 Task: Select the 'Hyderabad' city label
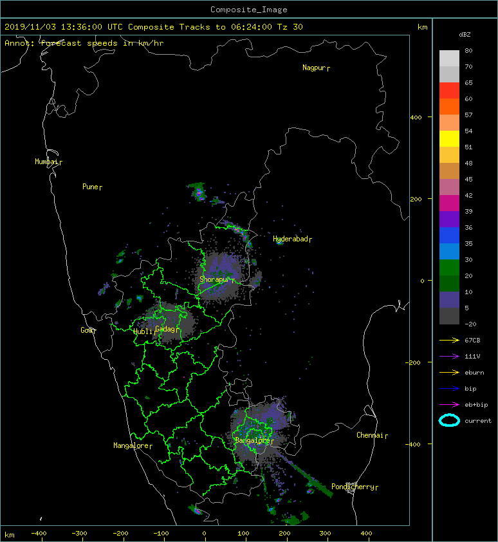click(x=290, y=239)
